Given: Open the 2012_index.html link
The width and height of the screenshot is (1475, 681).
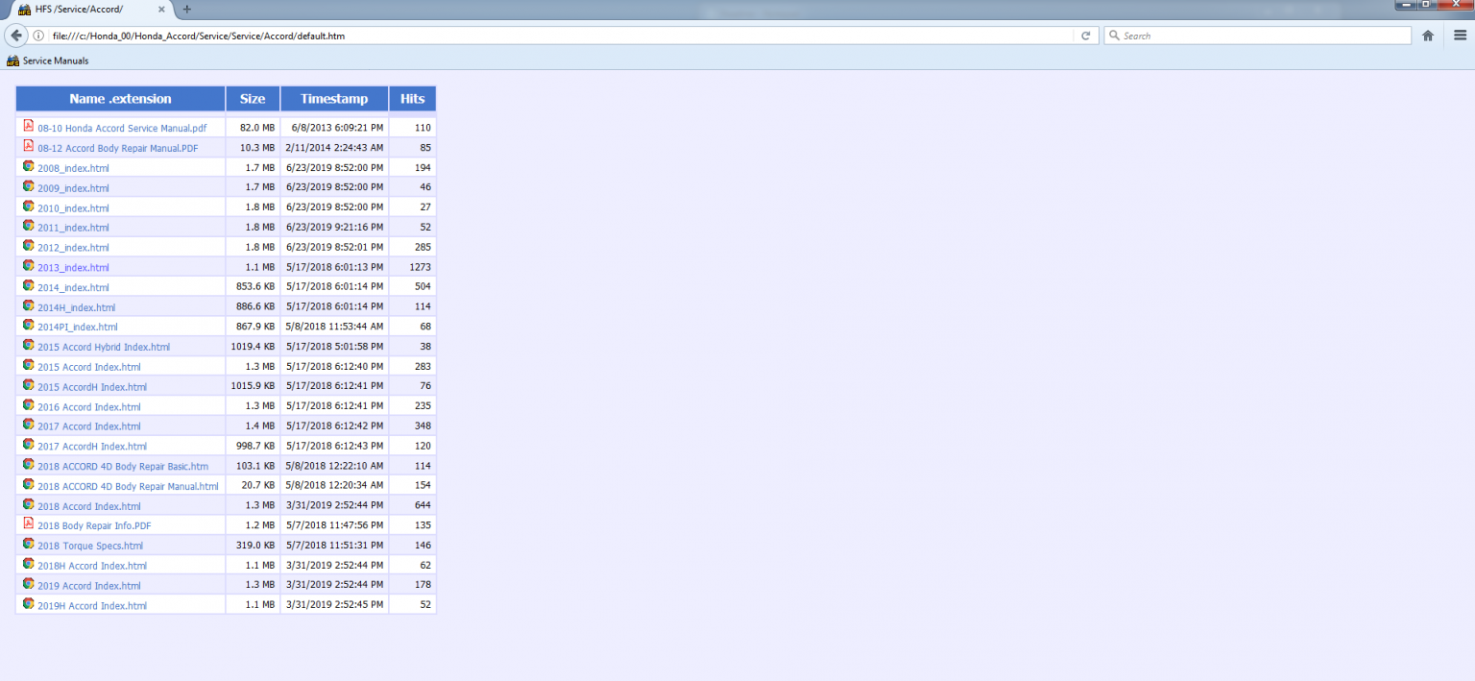Looking at the screenshot, I should (x=73, y=248).
